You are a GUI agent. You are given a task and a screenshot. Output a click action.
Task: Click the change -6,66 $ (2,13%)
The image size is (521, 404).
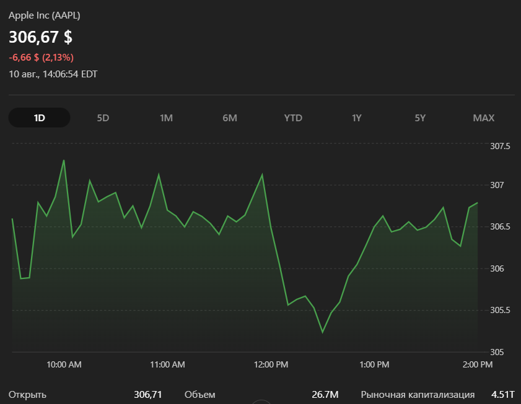tap(41, 58)
